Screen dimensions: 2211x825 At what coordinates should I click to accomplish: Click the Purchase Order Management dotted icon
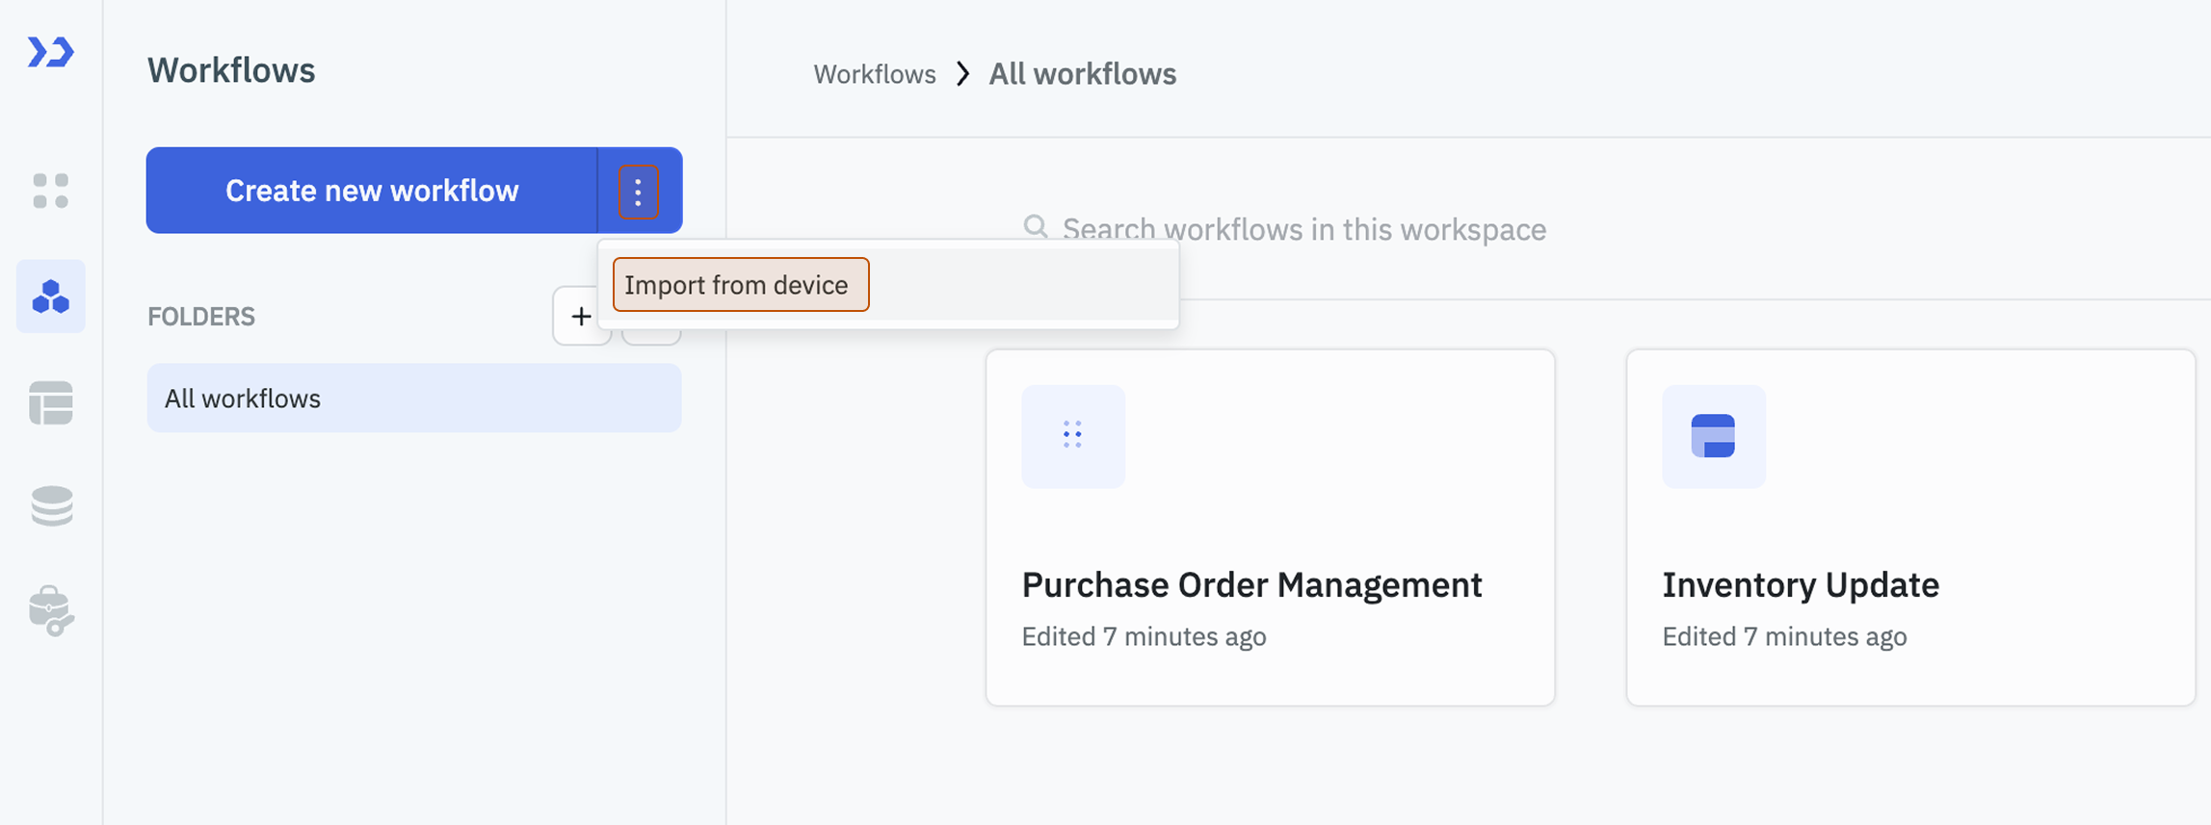[1073, 436]
